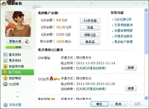The image size is (149, 109).
Task: Click the 标签和印象 person icon
Action: [x=5, y=66]
